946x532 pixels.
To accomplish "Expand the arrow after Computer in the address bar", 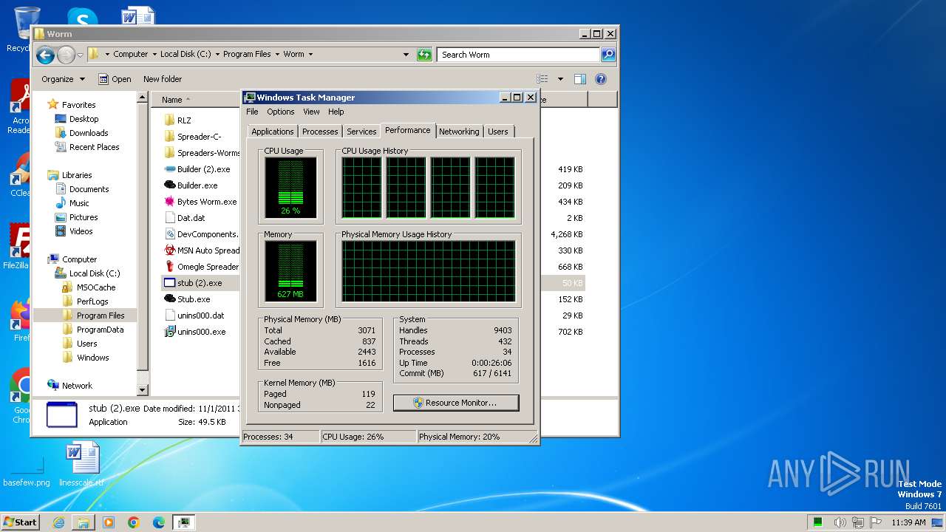I will tap(154, 54).
